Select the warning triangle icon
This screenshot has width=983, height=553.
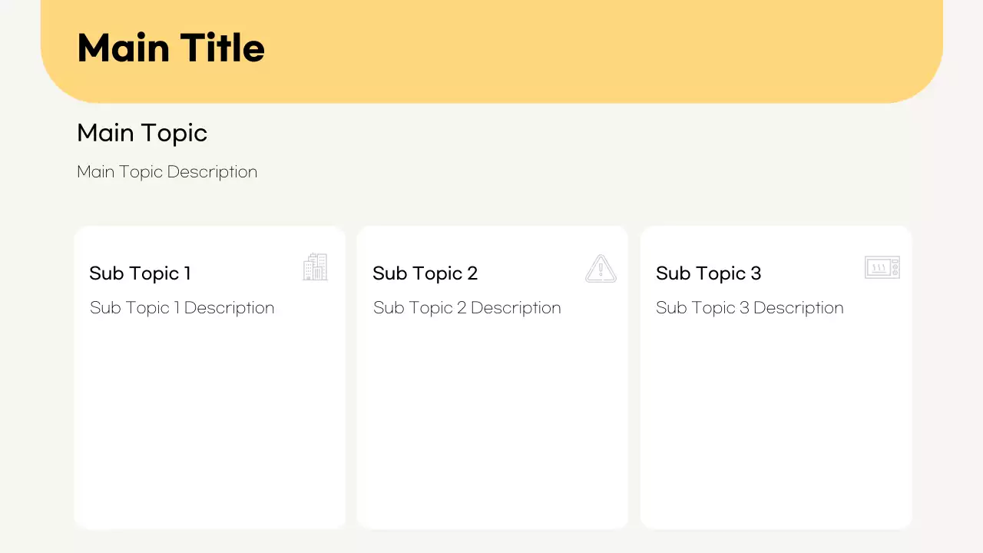pos(601,269)
